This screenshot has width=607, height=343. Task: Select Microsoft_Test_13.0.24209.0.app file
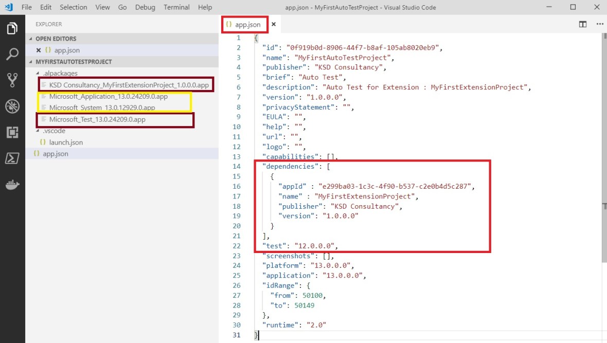97,119
